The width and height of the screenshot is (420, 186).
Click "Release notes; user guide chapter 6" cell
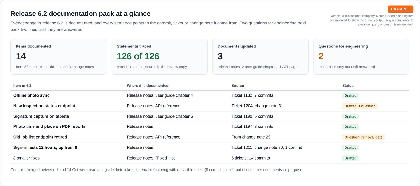160,116
